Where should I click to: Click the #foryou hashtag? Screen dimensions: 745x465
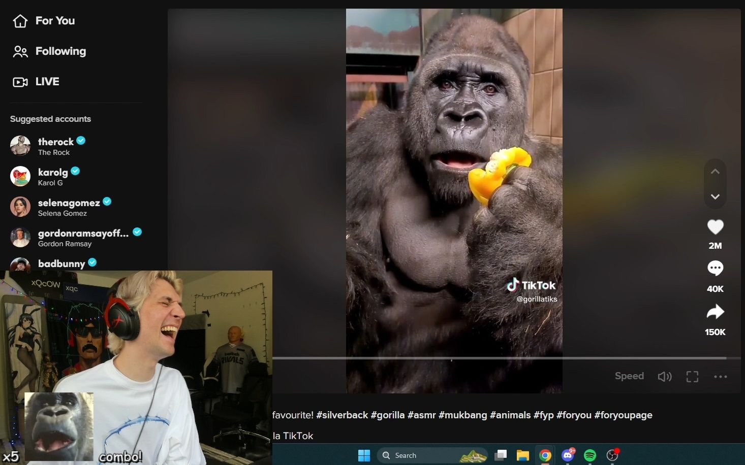coord(574,415)
